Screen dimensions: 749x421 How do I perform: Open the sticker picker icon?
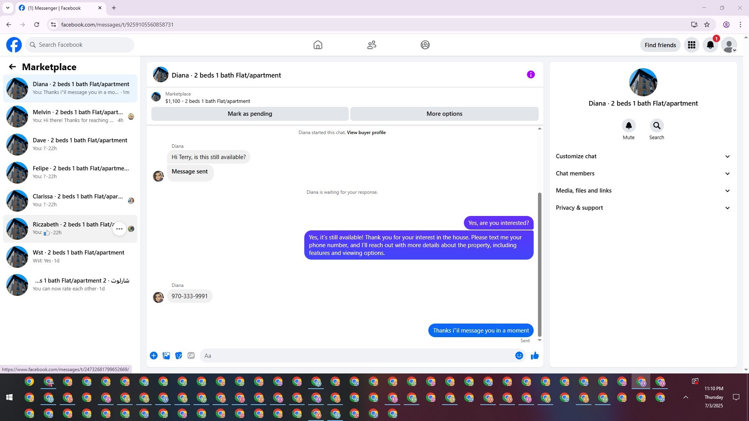coord(179,356)
